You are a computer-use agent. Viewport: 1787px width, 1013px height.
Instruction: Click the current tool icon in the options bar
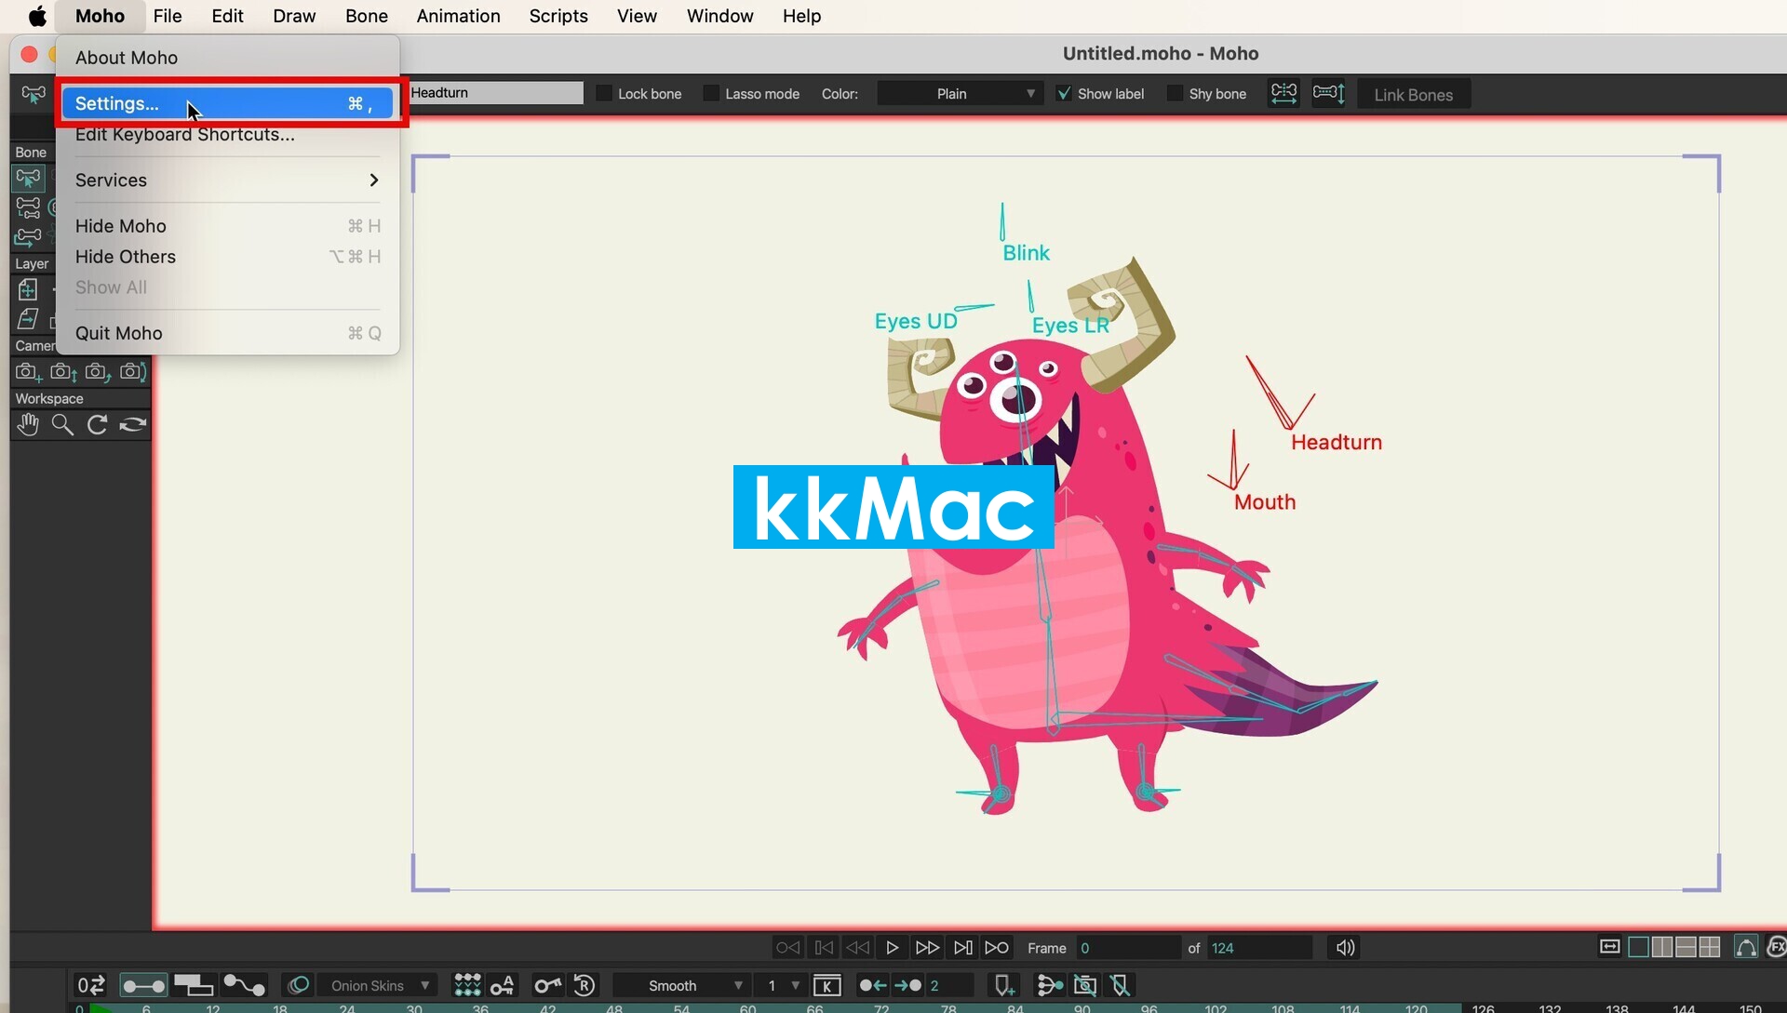(33, 94)
